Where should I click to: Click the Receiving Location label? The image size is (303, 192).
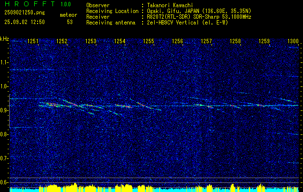pyautogui.click(x=112, y=11)
